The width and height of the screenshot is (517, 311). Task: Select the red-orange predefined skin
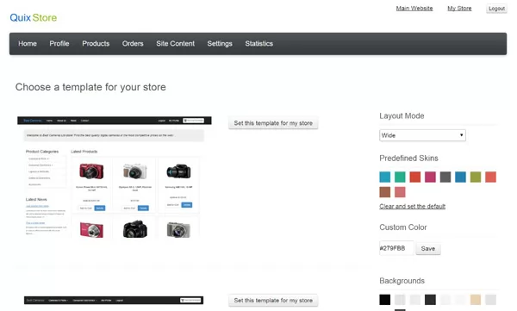click(x=415, y=177)
